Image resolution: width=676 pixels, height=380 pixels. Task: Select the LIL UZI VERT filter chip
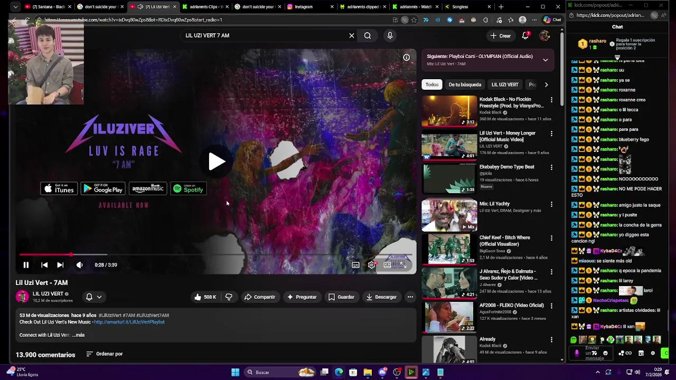[x=505, y=84]
